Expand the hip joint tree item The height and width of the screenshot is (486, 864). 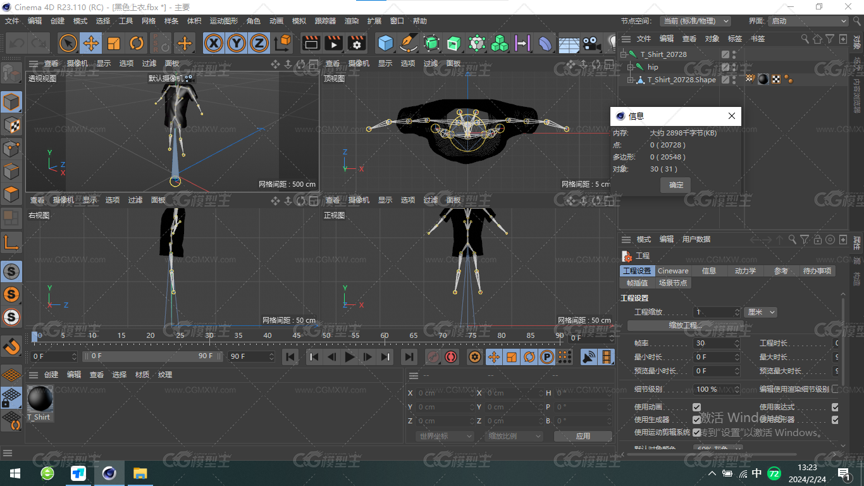point(630,67)
